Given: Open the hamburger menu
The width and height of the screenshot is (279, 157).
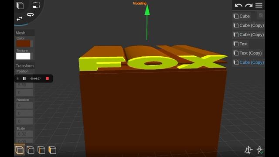Looking at the screenshot, I should pyautogui.click(x=259, y=5).
